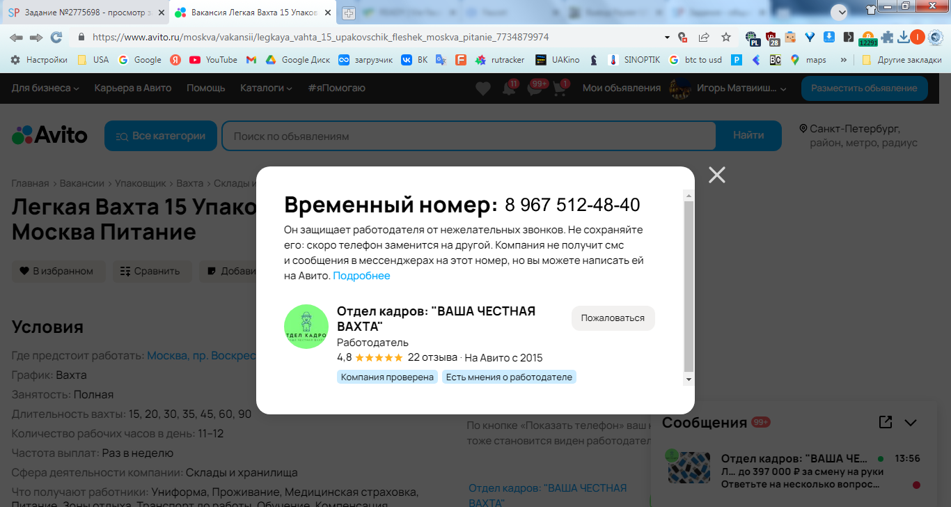
Task: Click the popup's vertical scrollbar
Action: pos(689,286)
